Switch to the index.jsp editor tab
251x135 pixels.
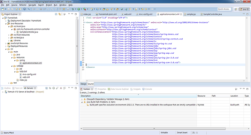point(86,14)
